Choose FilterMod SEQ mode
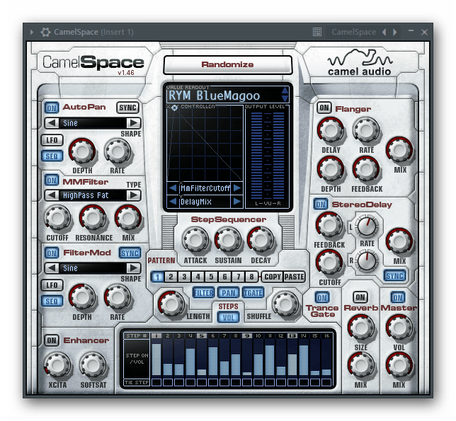 pos(52,301)
